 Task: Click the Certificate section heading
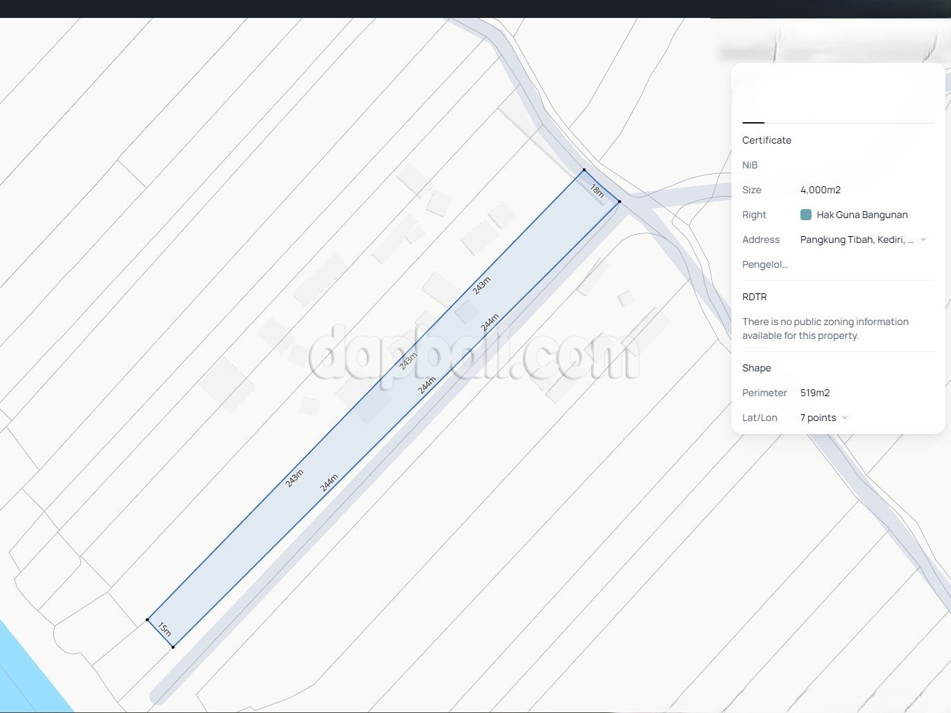[x=767, y=140]
